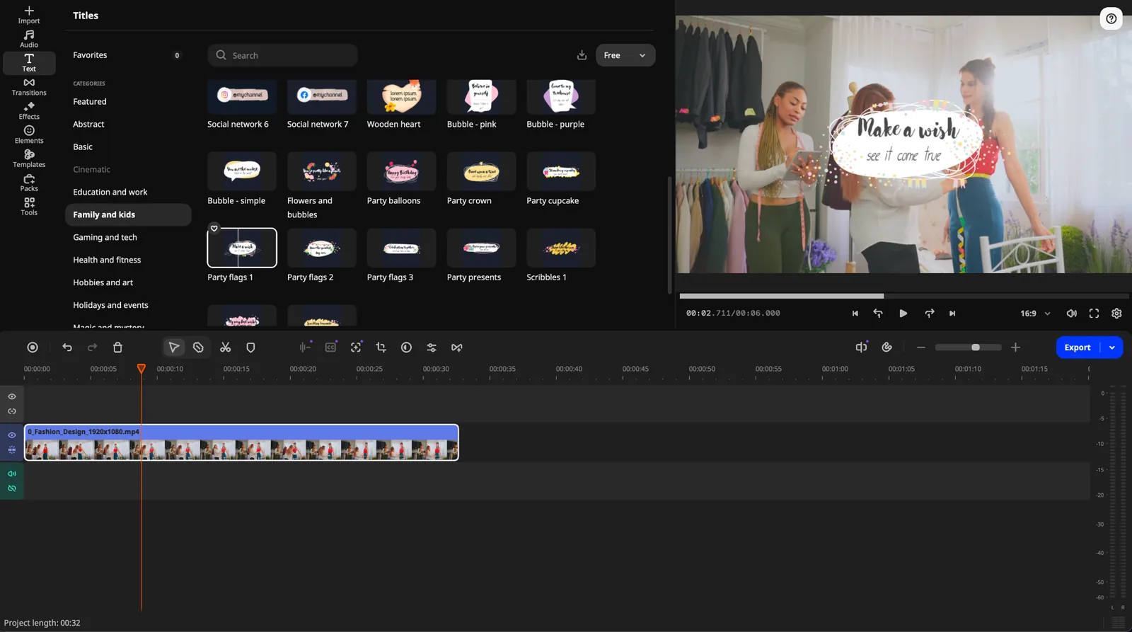Open the Audio panel
The width and height of the screenshot is (1132, 632).
[x=29, y=39]
